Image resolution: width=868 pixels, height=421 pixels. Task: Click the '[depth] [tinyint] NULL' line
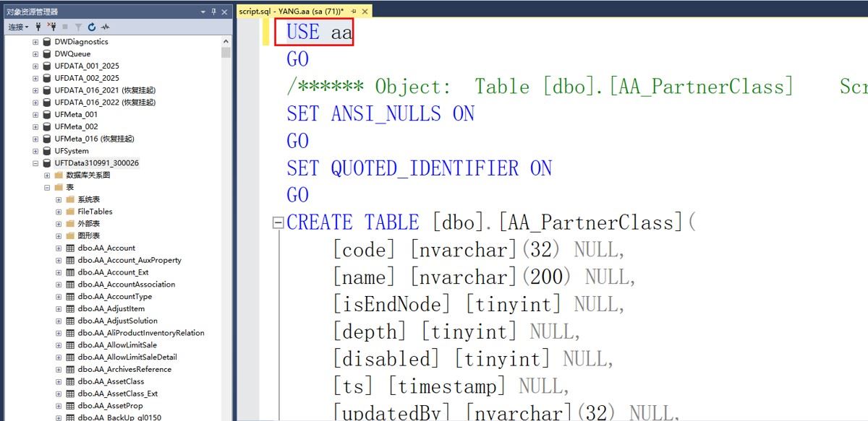[x=456, y=332]
